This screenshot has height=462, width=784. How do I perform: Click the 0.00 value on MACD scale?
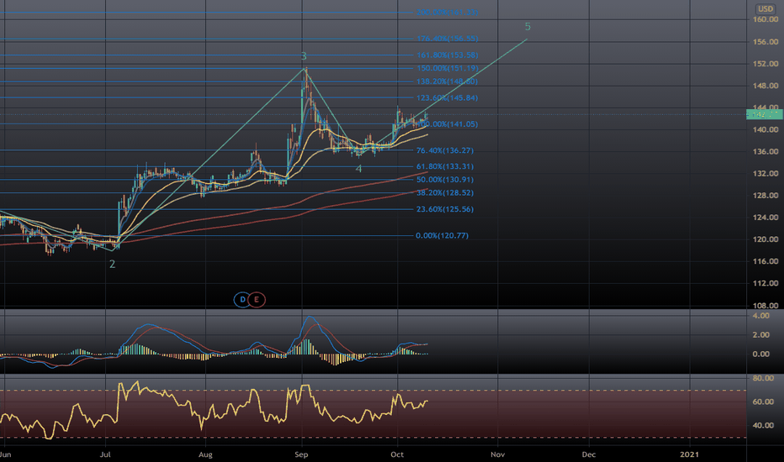tap(761, 354)
